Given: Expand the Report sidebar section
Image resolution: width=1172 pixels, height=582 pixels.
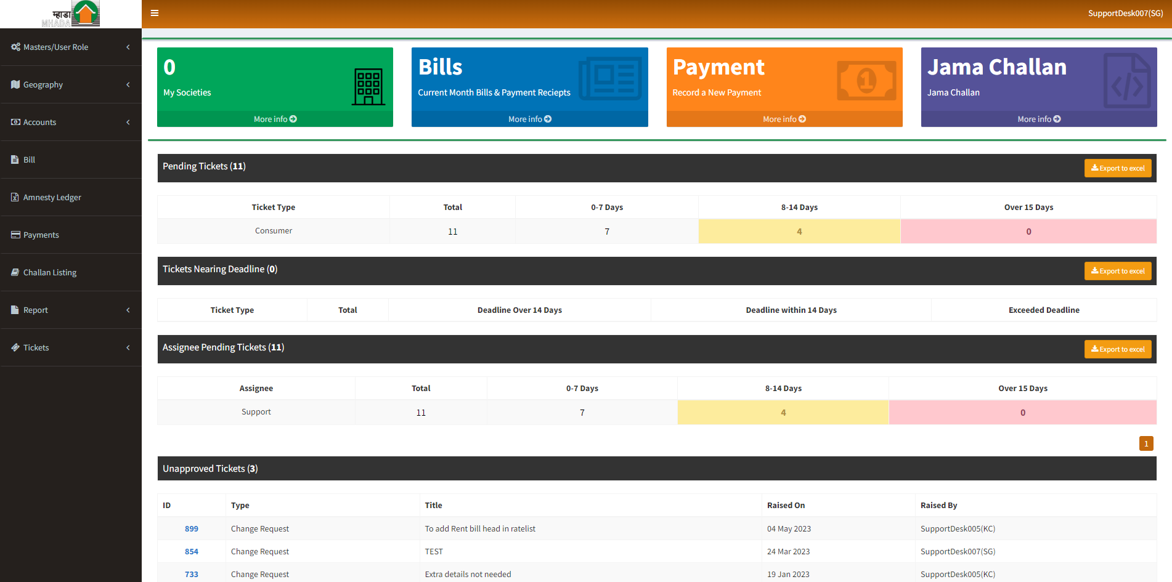Looking at the screenshot, I should pos(35,310).
